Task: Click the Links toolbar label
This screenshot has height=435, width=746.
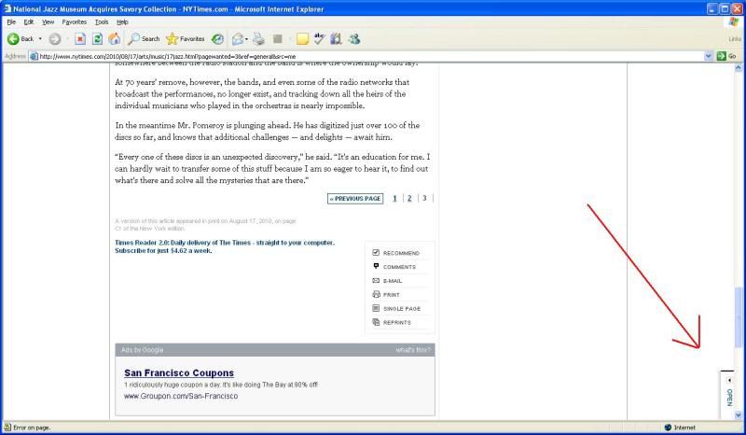Action: [735, 39]
